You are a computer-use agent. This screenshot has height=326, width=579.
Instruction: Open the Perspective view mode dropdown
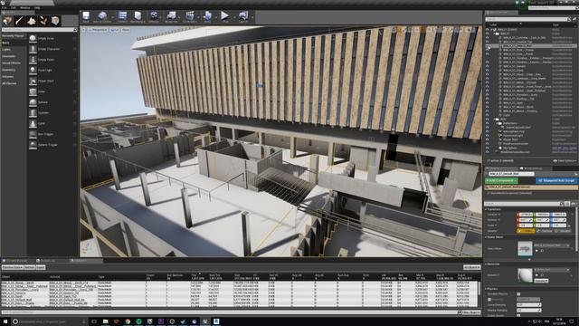[x=98, y=30]
